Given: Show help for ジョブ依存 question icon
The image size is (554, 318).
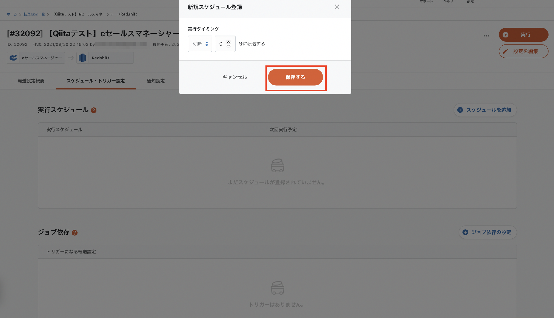Looking at the screenshot, I should [74, 232].
